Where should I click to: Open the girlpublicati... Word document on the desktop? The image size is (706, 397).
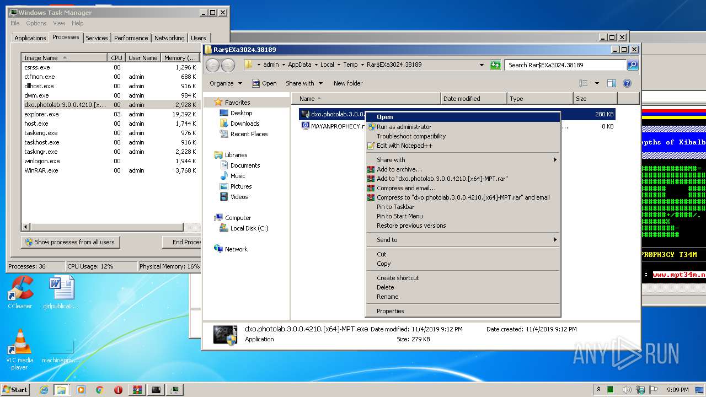[x=61, y=292]
